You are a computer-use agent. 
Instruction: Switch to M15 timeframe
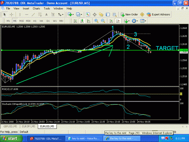coord(21,21)
